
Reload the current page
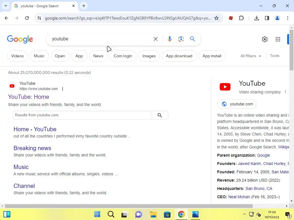27,18
